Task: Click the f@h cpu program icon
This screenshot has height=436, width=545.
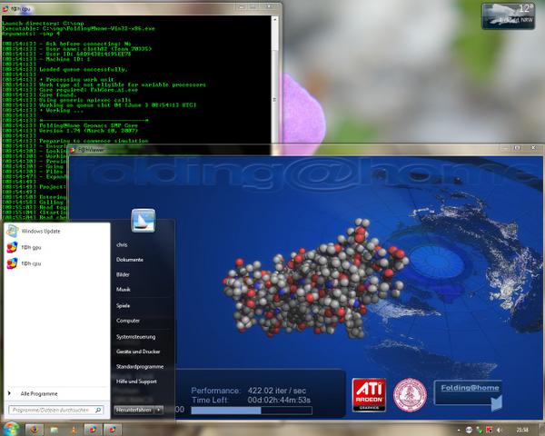Action: tap(12, 263)
